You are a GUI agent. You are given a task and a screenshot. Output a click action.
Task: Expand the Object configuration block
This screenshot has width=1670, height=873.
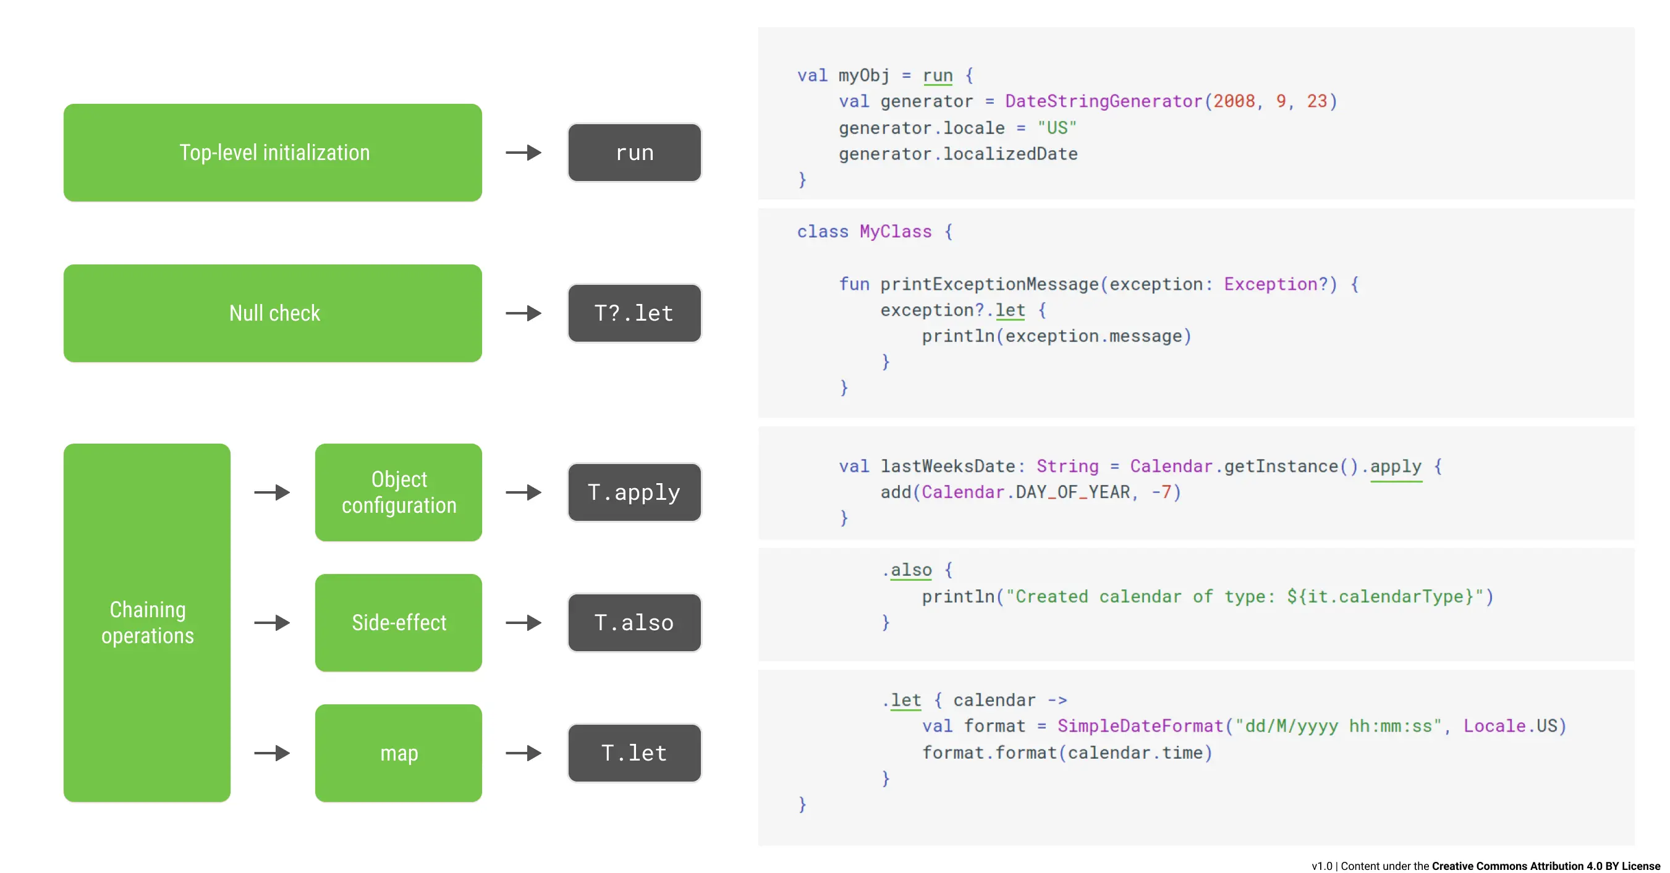398,492
